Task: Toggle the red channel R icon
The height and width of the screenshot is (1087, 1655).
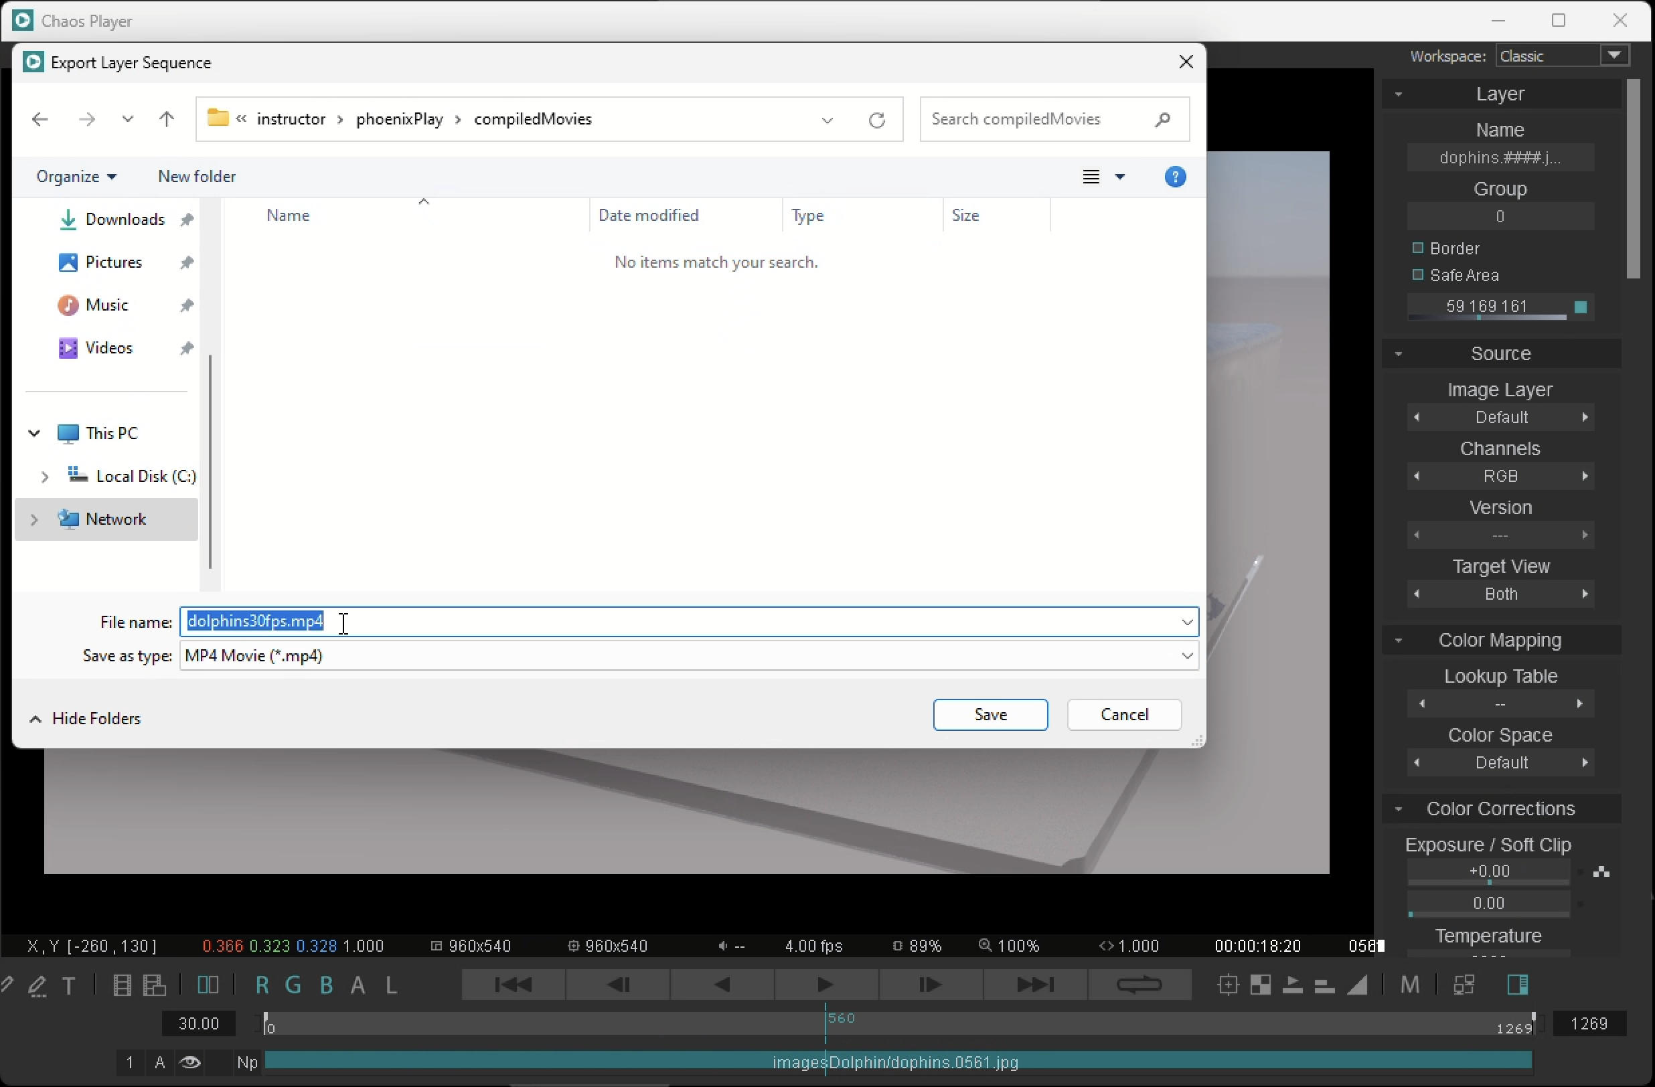Action: pos(262,985)
